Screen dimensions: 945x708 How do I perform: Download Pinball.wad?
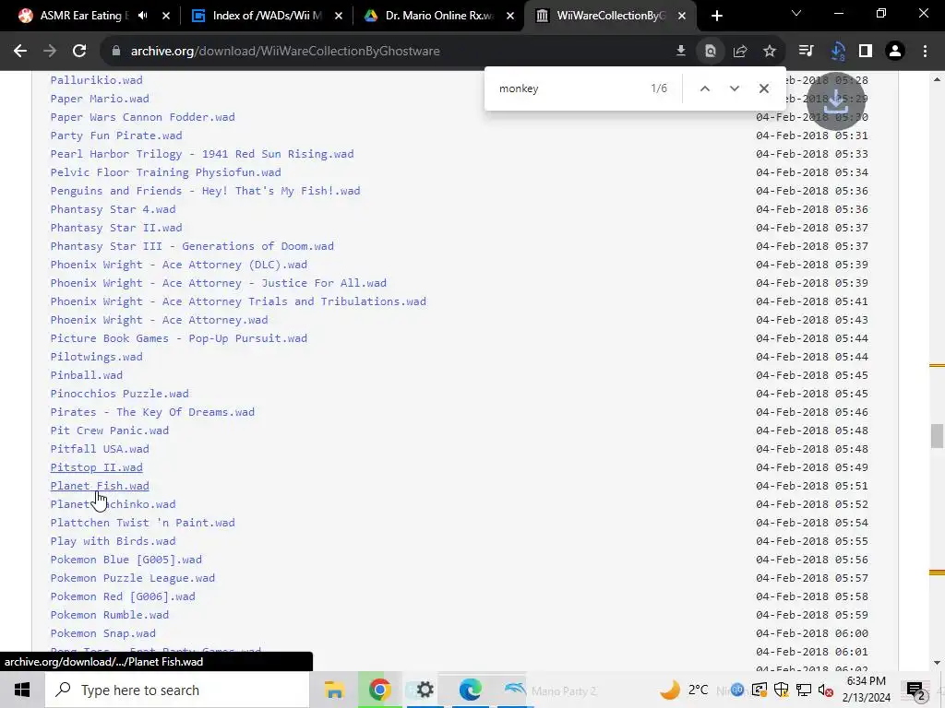click(86, 375)
